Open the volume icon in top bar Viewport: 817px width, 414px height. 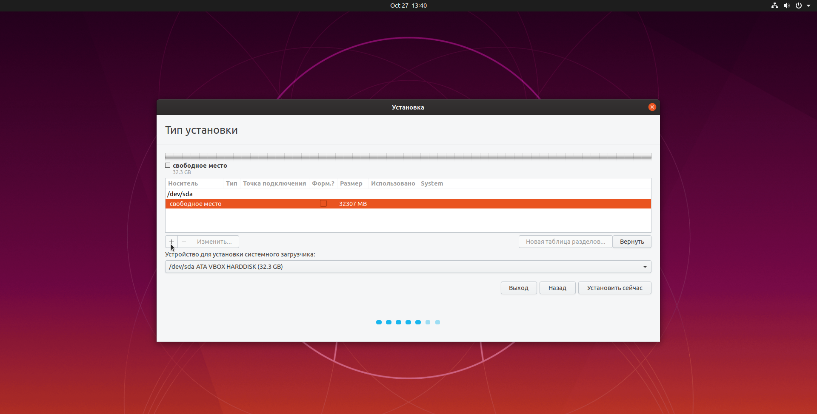pos(786,6)
